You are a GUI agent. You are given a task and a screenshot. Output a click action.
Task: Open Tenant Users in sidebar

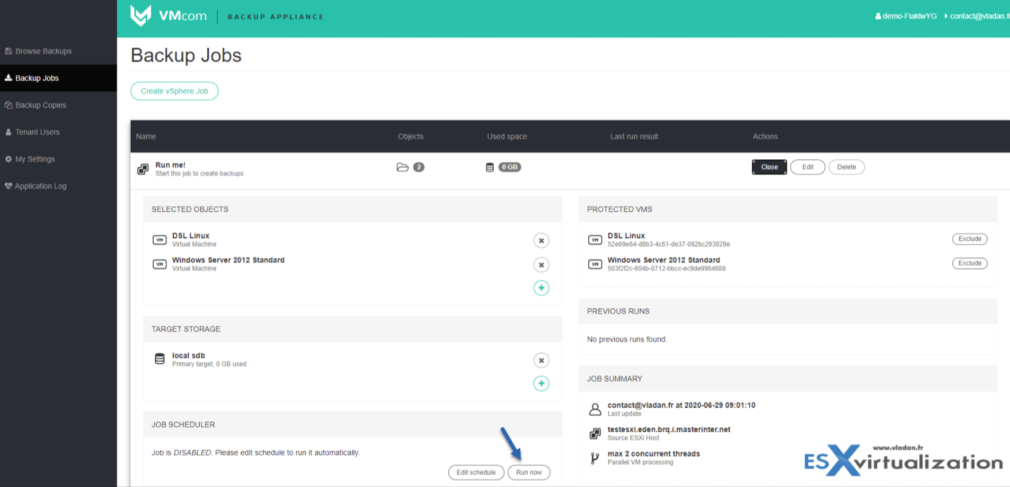coord(58,132)
